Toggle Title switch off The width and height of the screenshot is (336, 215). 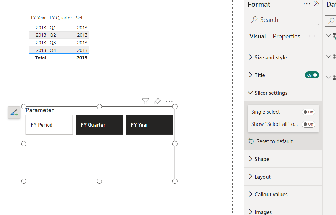pyautogui.click(x=312, y=75)
